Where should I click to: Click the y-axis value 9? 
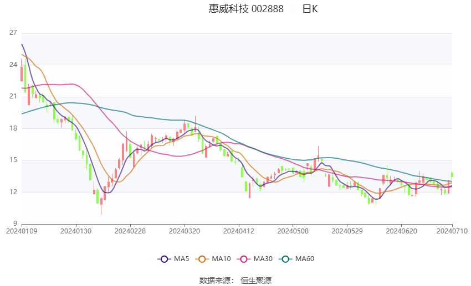15,223
